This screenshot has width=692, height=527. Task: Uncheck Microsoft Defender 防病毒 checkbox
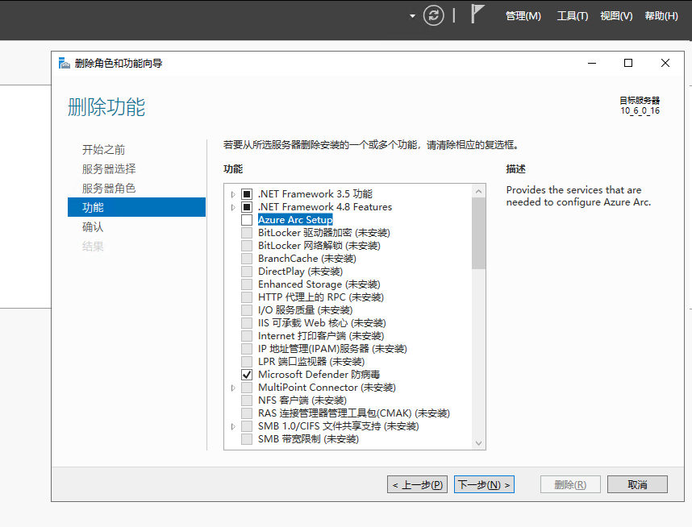247,375
